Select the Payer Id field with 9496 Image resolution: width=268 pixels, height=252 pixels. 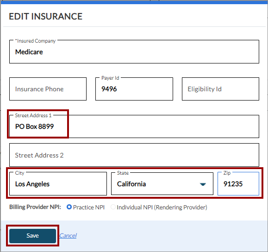(134, 89)
